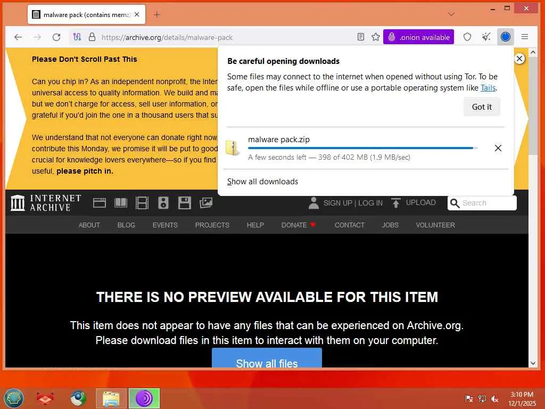Open the security level shield icon

(x=467, y=37)
